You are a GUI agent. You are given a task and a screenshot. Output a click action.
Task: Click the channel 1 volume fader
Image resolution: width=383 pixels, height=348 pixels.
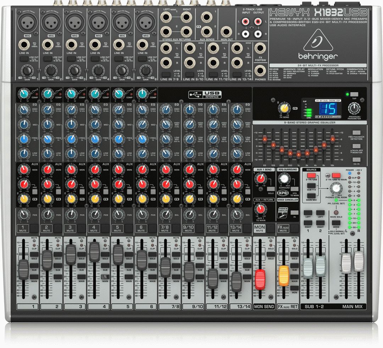coord(24,269)
